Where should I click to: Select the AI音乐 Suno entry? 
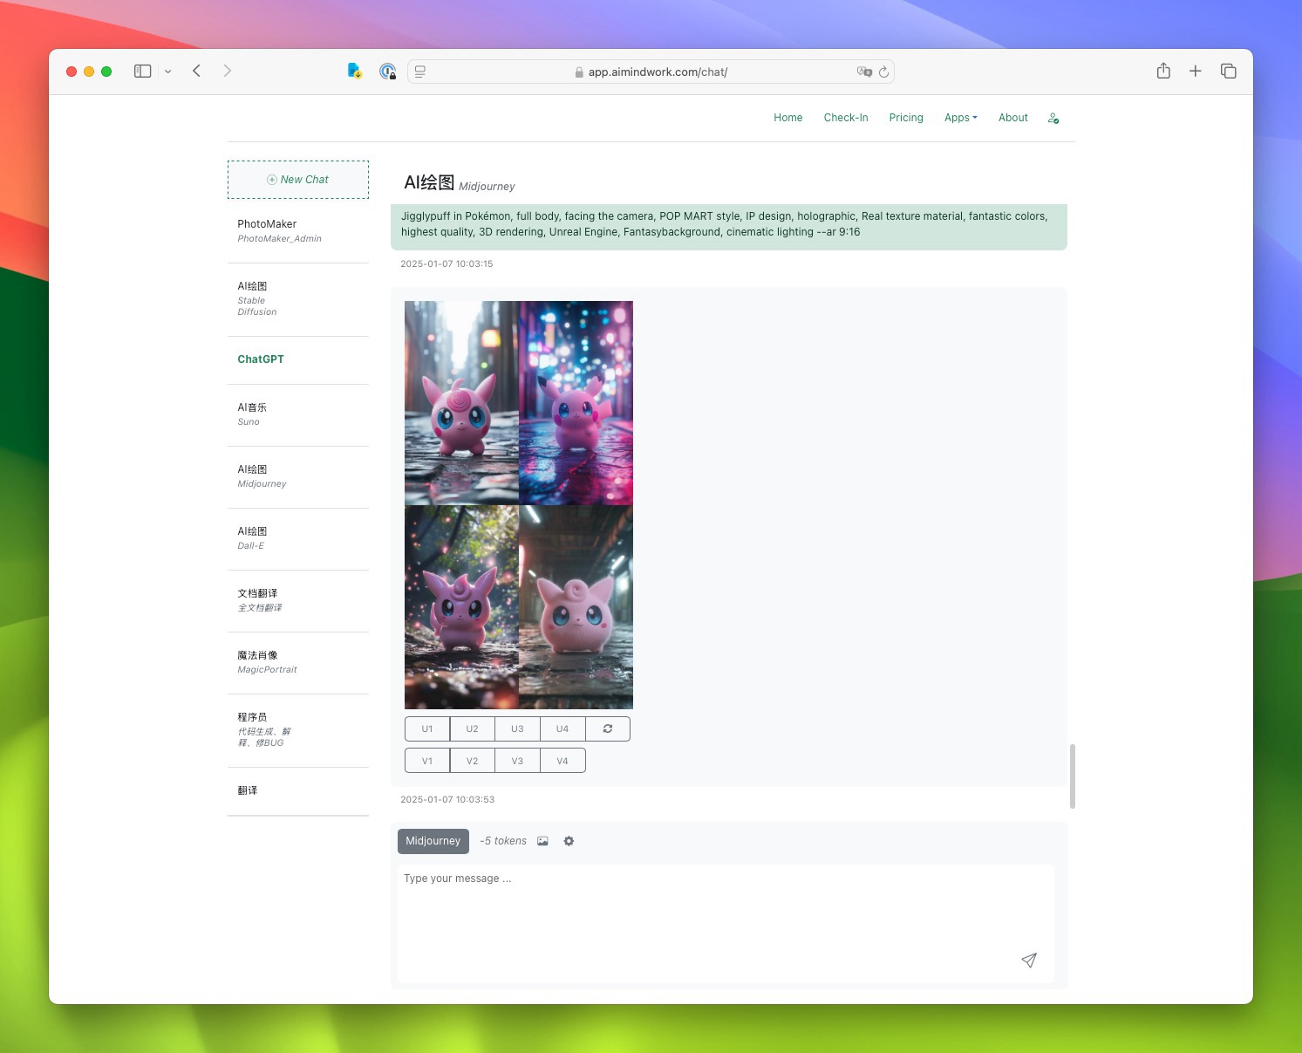pos(298,414)
